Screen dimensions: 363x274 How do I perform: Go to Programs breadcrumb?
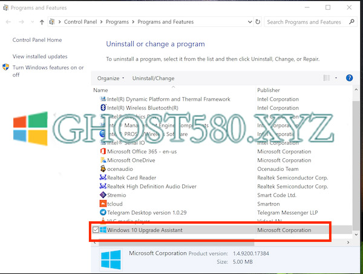[117, 22]
